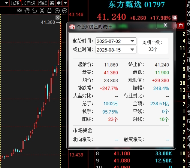Screen dimensions: 190x168
Task: Open dropdown arrow left of 九转
Action: pyautogui.click(x=7, y=3)
